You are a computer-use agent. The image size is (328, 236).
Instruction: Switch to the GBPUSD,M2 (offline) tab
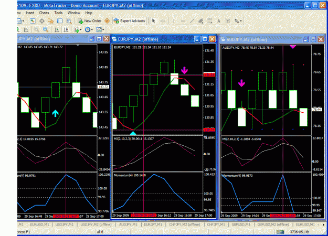tap(273, 224)
